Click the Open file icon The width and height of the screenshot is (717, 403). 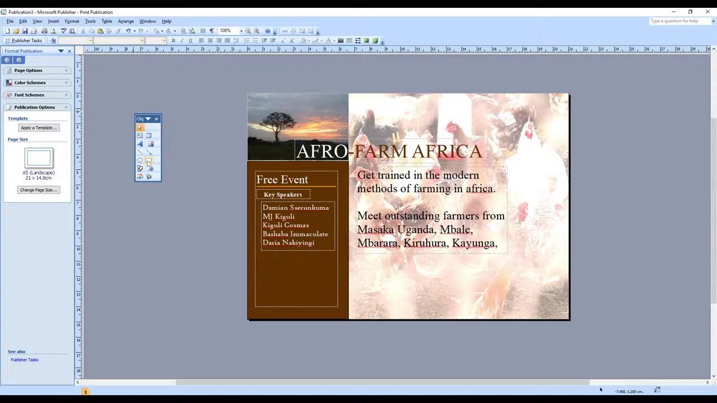(16, 31)
